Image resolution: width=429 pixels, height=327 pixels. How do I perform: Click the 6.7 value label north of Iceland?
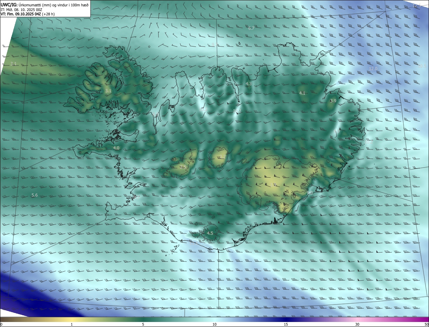[x=251, y=28]
